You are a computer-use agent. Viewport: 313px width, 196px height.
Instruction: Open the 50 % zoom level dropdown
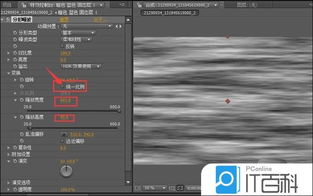(x=155, y=188)
